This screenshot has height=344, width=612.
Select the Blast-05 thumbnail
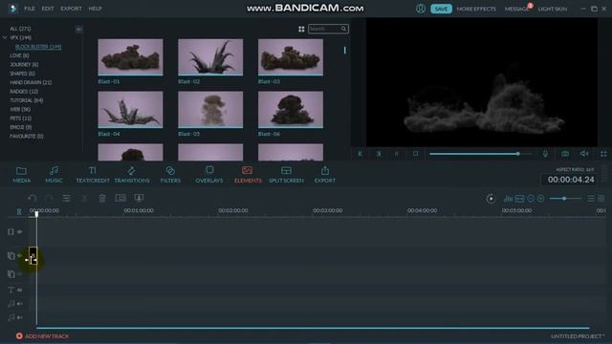210,110
